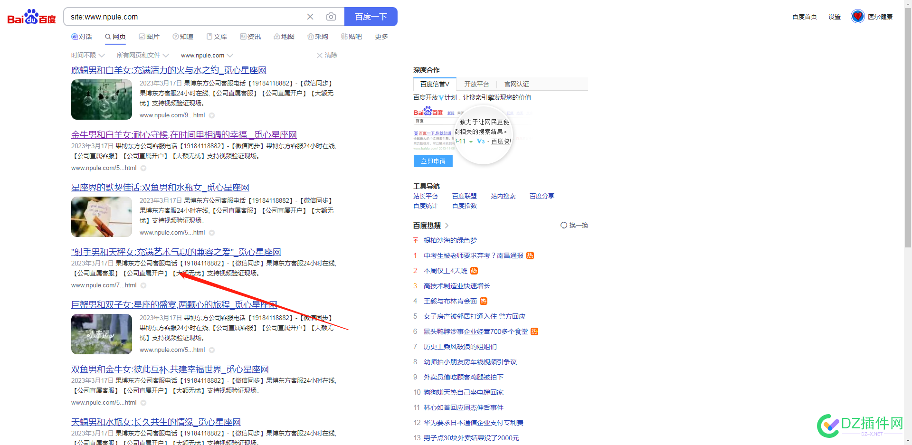Viewport: 912px width, 445px height.
Task: Open 站长平台 tool link
Action: tap(426, 196)
